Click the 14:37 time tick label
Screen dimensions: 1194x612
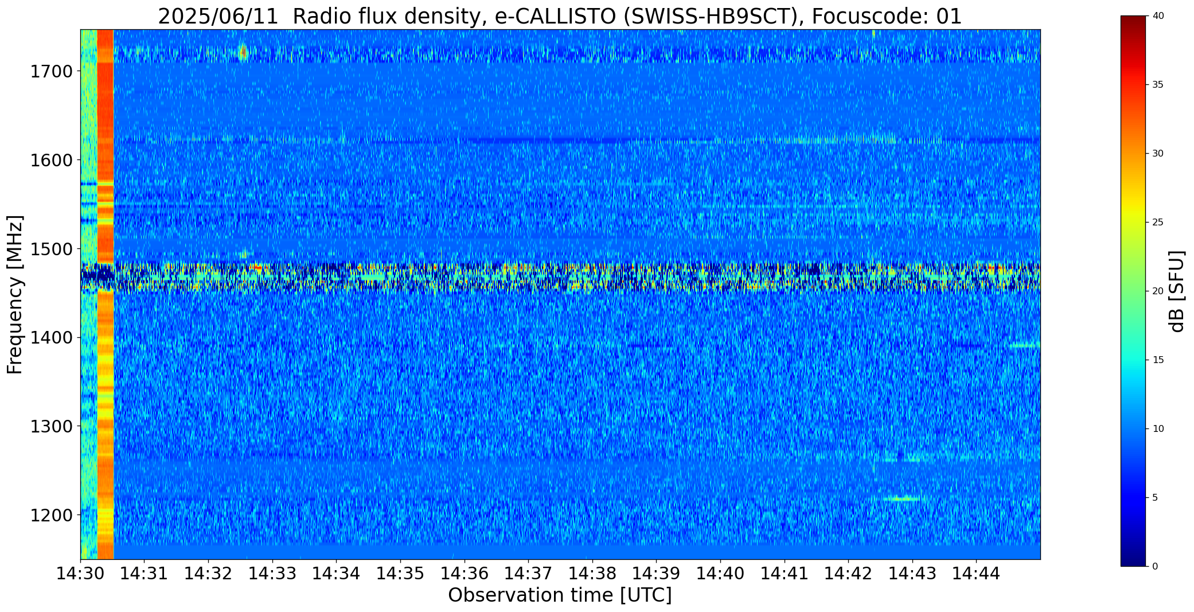[528, 573]
